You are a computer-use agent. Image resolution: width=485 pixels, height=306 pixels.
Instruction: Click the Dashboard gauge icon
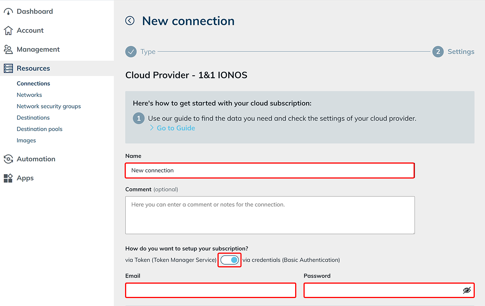click(x=8, y=12)
